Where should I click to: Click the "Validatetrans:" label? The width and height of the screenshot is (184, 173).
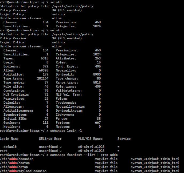pos(69,91)
